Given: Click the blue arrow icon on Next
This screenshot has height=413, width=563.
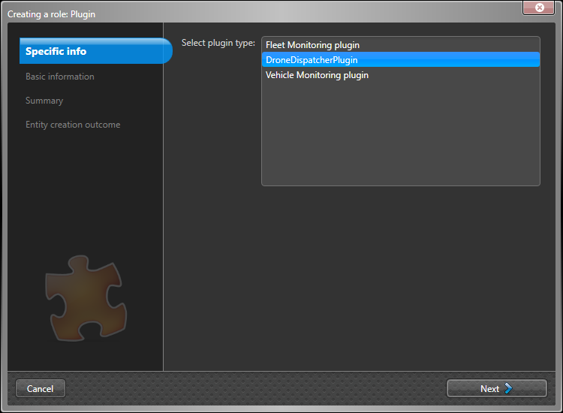Looking at the screenshot, I should tap(509, 388).
